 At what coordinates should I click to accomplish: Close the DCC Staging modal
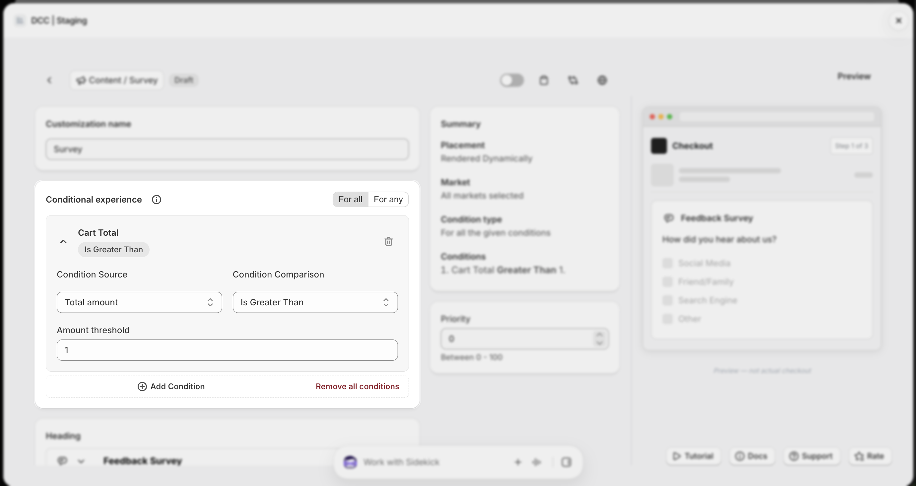pos(898,21)
